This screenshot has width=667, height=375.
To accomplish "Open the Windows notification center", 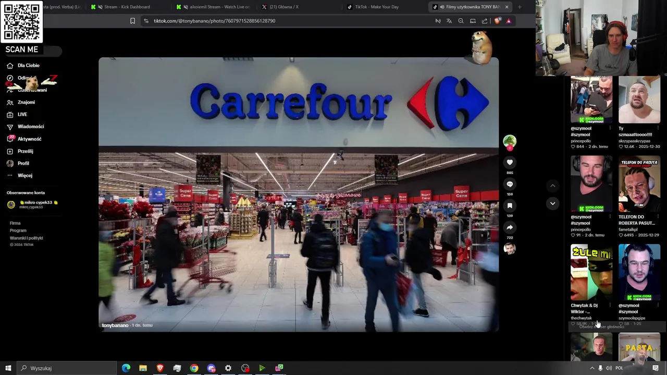I will pos(656,368).
